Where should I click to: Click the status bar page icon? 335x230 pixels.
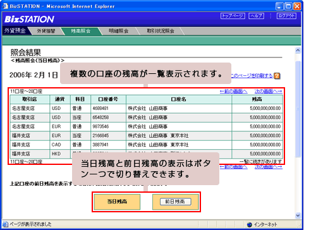pyautogui.click(x=5, y=224)
